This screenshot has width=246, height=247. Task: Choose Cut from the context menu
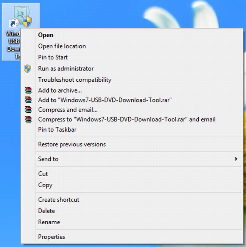(x=132, y=174)
